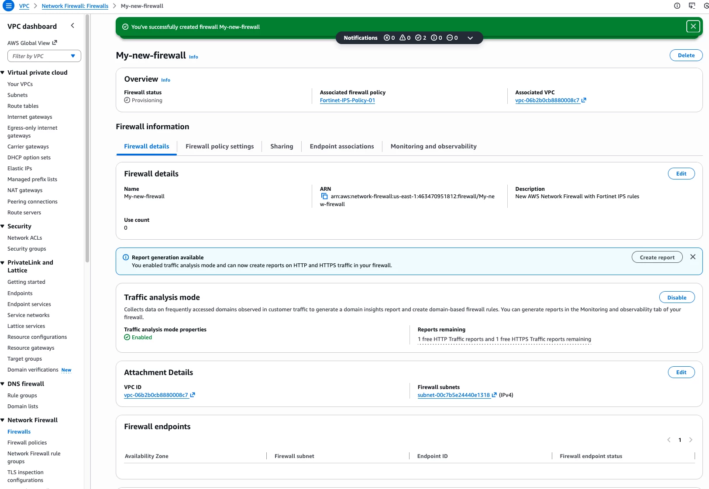Collapse the PrivateLink and Lattice section
The width and height of the screenshot is (709, 489).
pyautogui.click(x=3, y=262)
